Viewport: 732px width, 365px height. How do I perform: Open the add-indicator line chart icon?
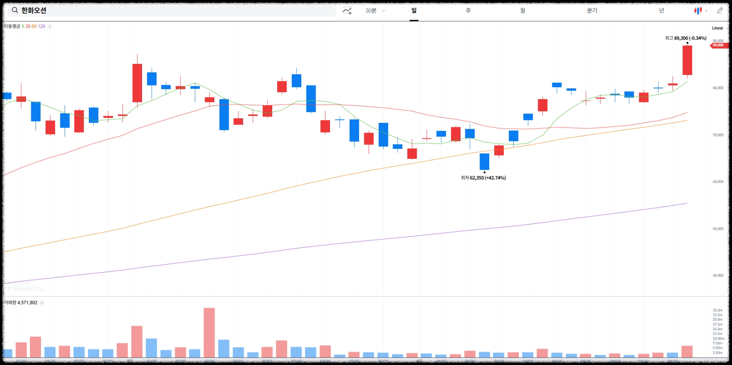click(x=347, y=11)
